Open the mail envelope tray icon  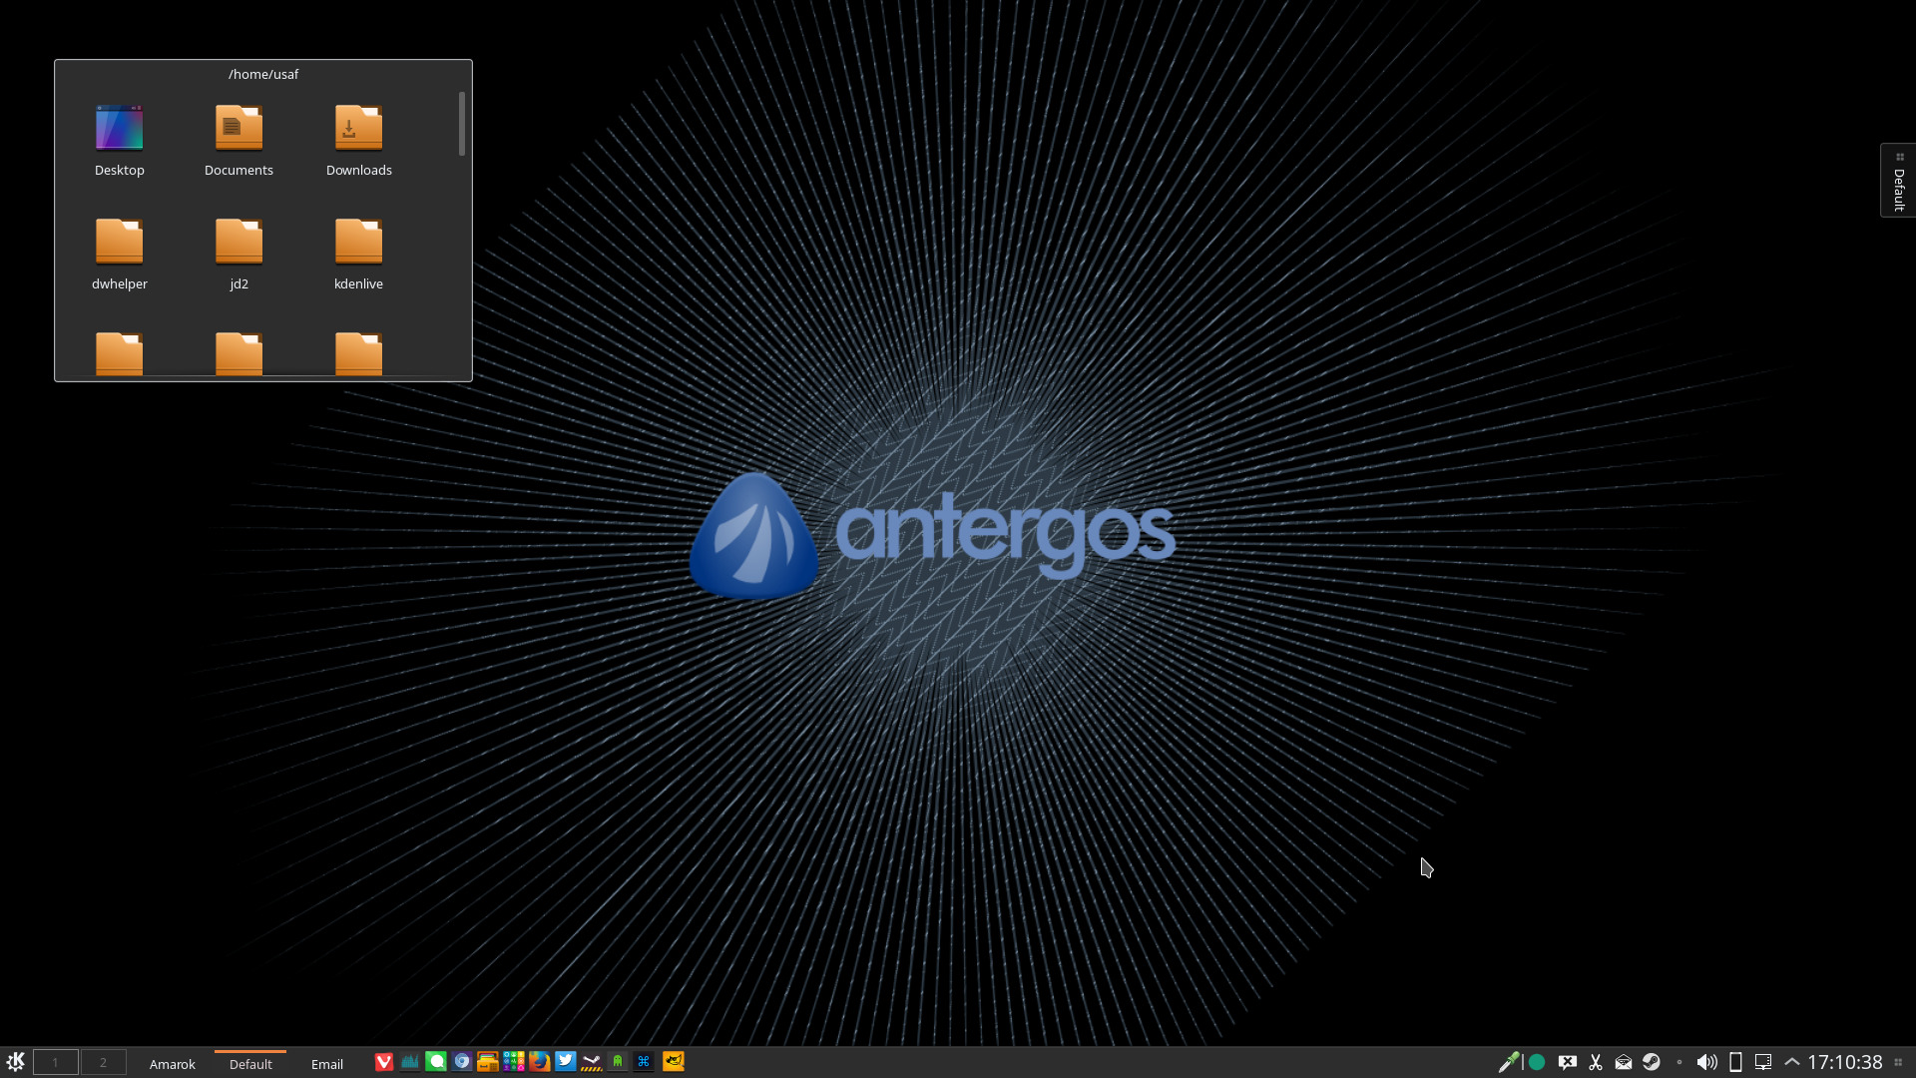[x=1624, y=1062]
